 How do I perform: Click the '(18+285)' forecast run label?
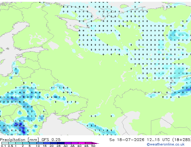click(181, 140)
